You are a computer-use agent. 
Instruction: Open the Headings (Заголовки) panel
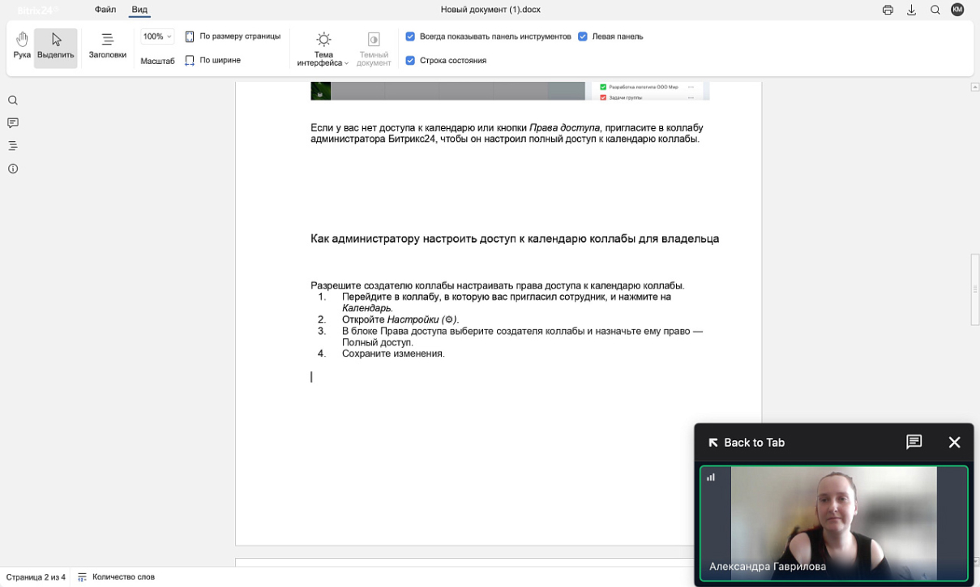[x=107, y=46]
